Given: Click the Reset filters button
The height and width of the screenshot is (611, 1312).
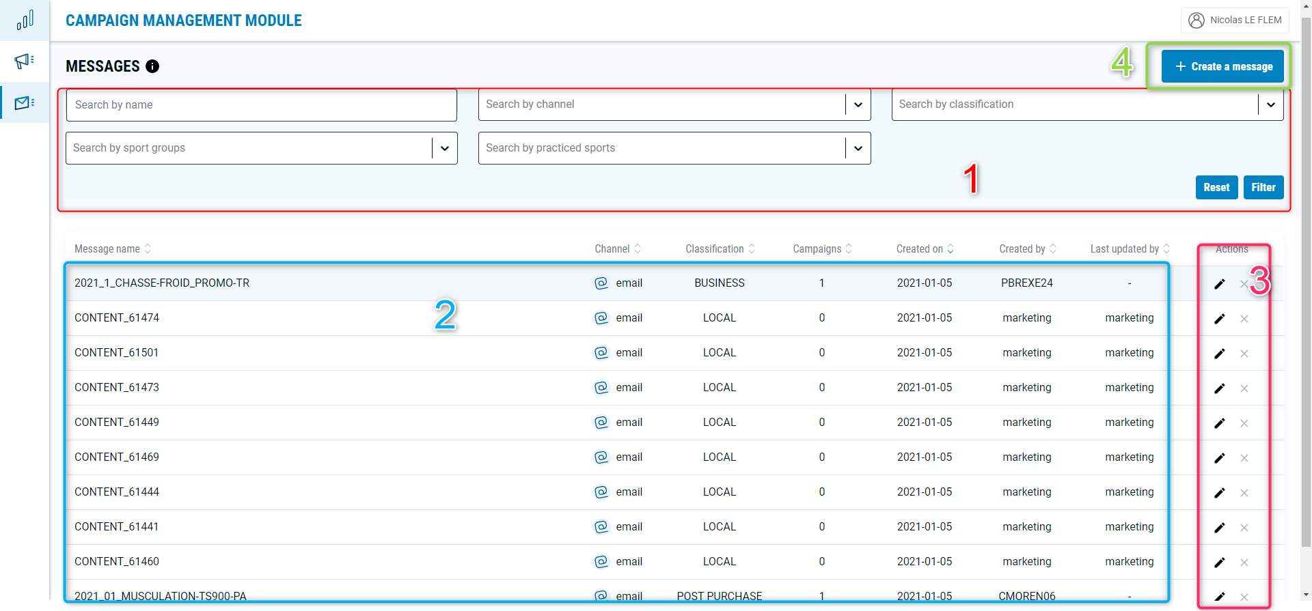Looking at the screenshot, I should point(1216,188).
